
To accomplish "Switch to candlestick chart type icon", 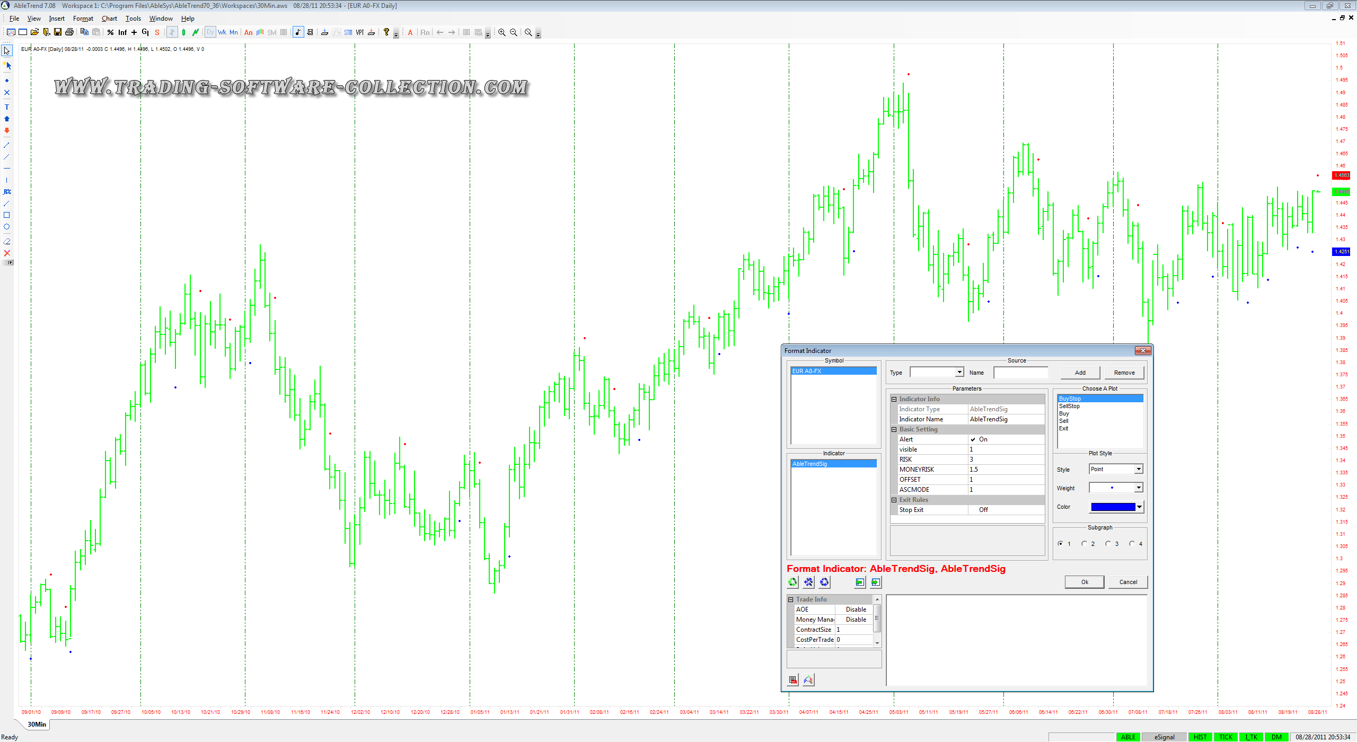I will click(183, 32).
